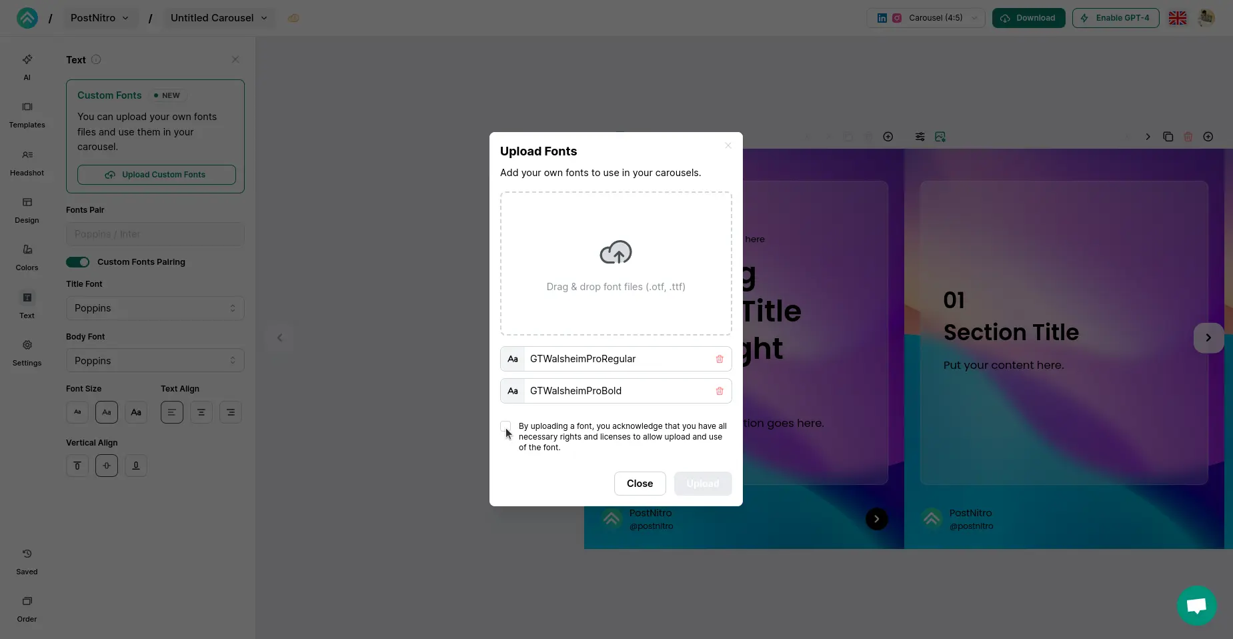Switch to the Design sidebar tab
This screenshot has height=639, width=1233.
coord(27,209)
